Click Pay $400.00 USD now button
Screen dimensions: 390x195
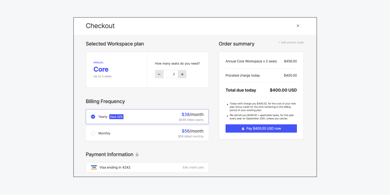click(261, 129)
